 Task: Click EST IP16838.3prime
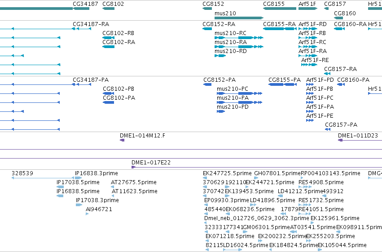tap(96, 173)
